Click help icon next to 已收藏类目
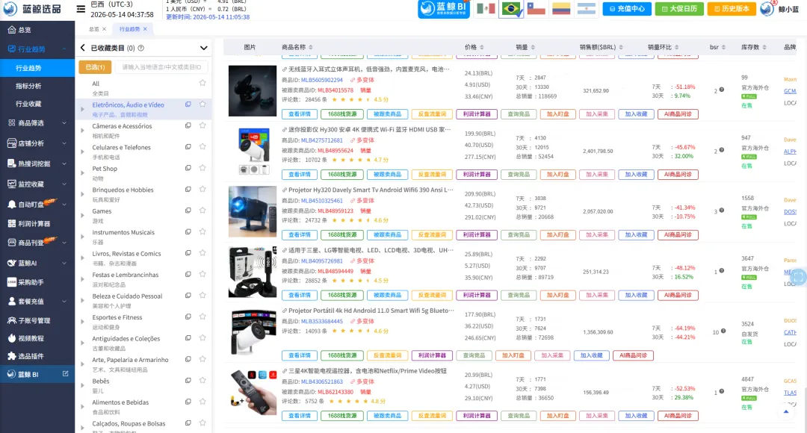 (x=141, y=48)
